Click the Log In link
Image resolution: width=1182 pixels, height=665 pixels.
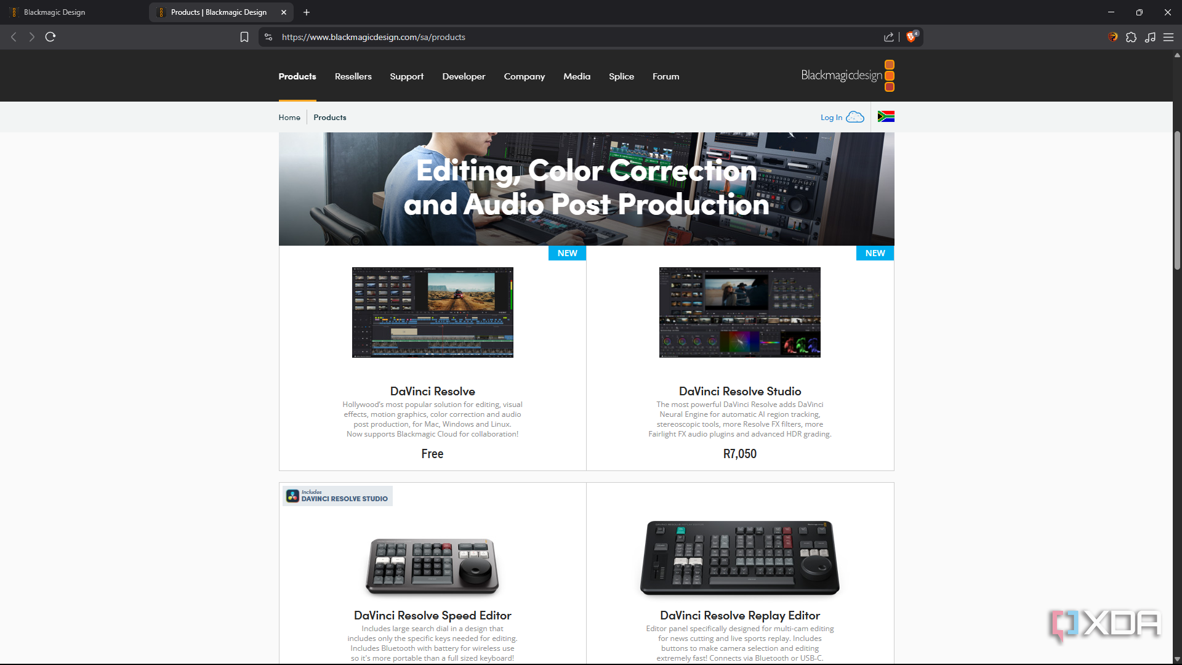[831, 118]
